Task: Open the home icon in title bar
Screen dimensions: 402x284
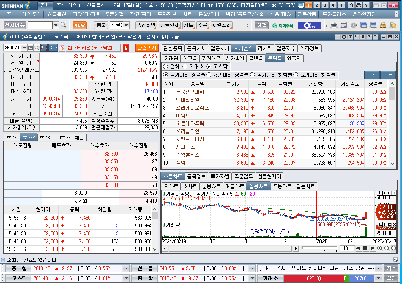Action: tap(351, 5)
